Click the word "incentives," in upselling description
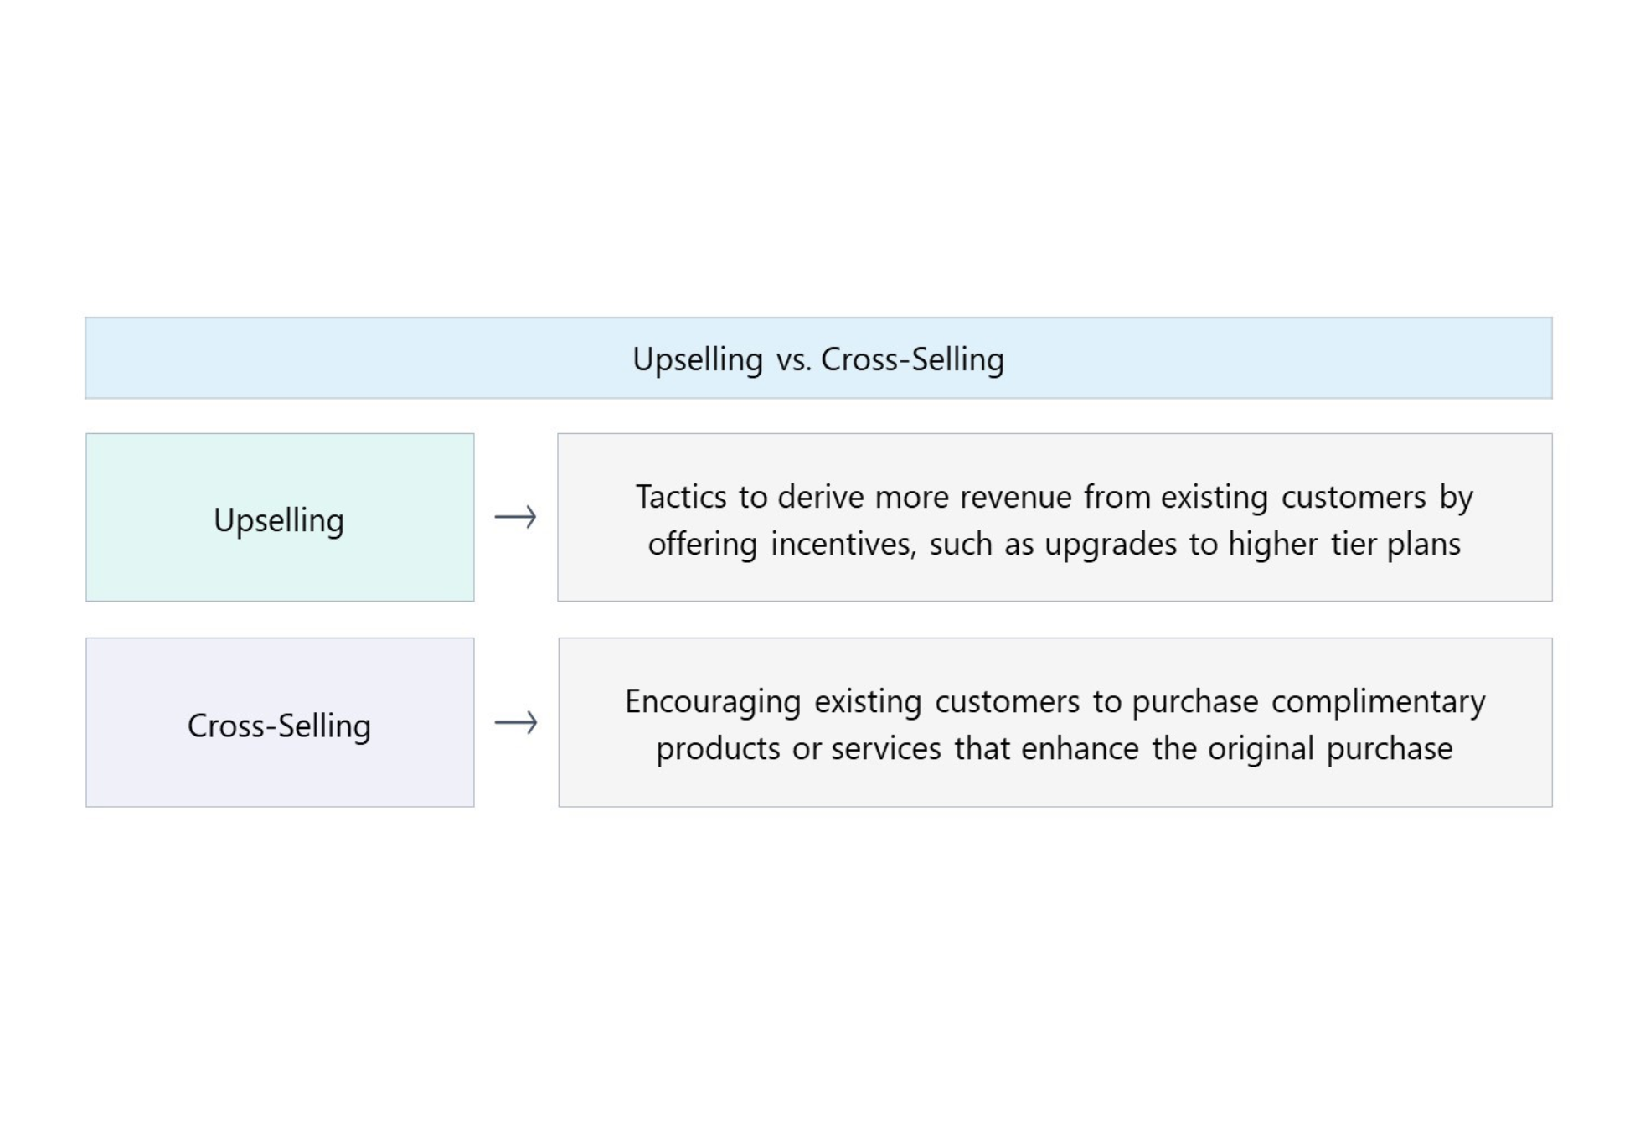Image resolution: width=1640 pixels, height=1121 pixels. (x=843, y=545)
